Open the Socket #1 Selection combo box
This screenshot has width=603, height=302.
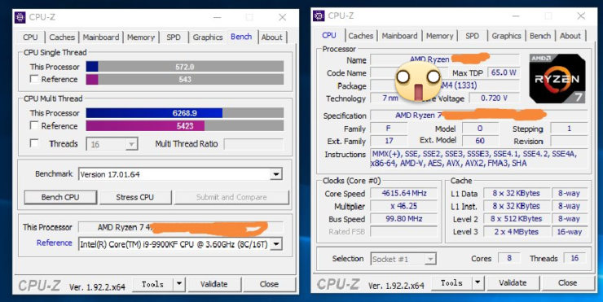tap(403, 259)
